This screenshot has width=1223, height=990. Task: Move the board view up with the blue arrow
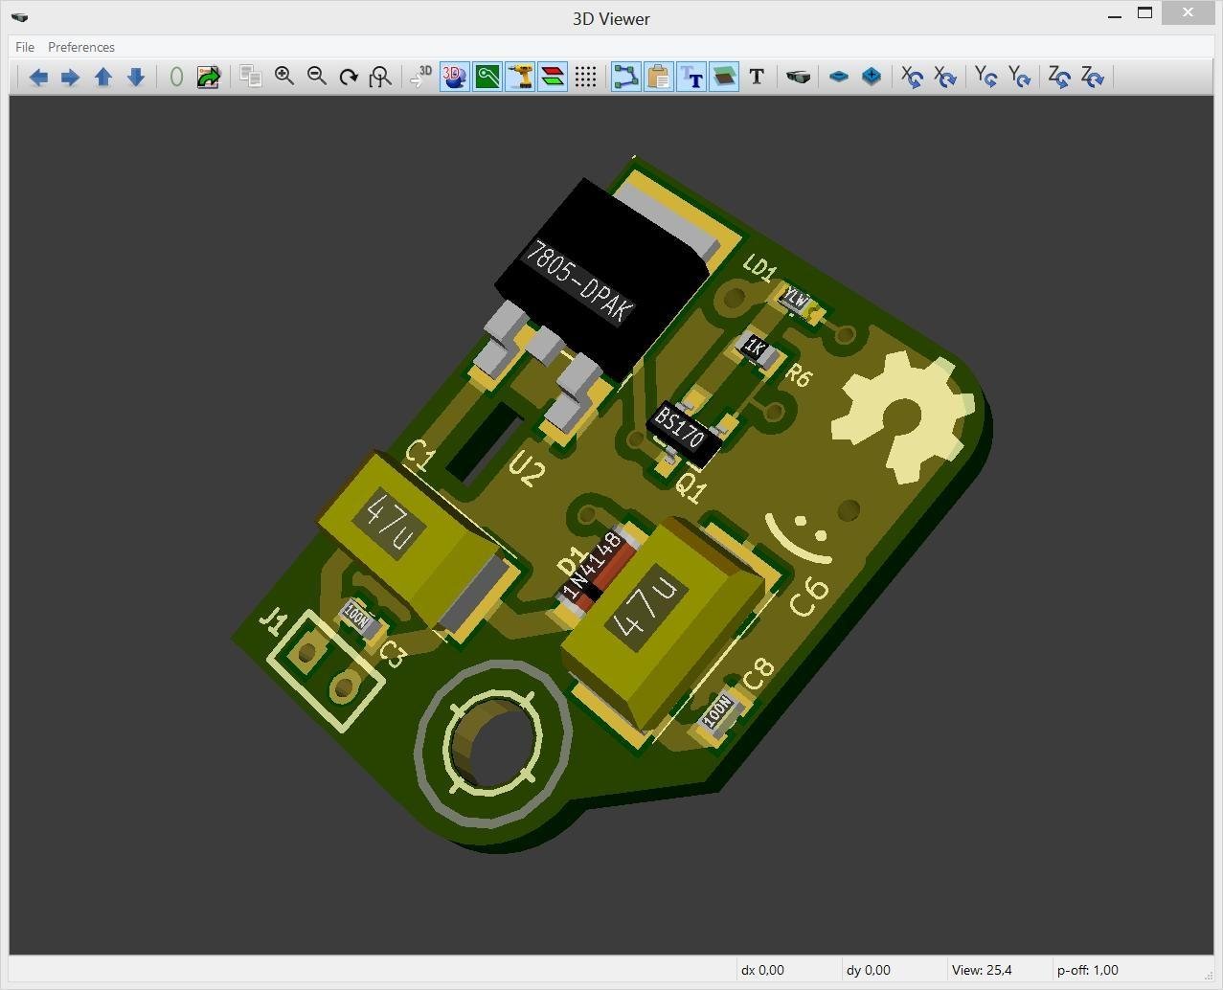[102, 77]
